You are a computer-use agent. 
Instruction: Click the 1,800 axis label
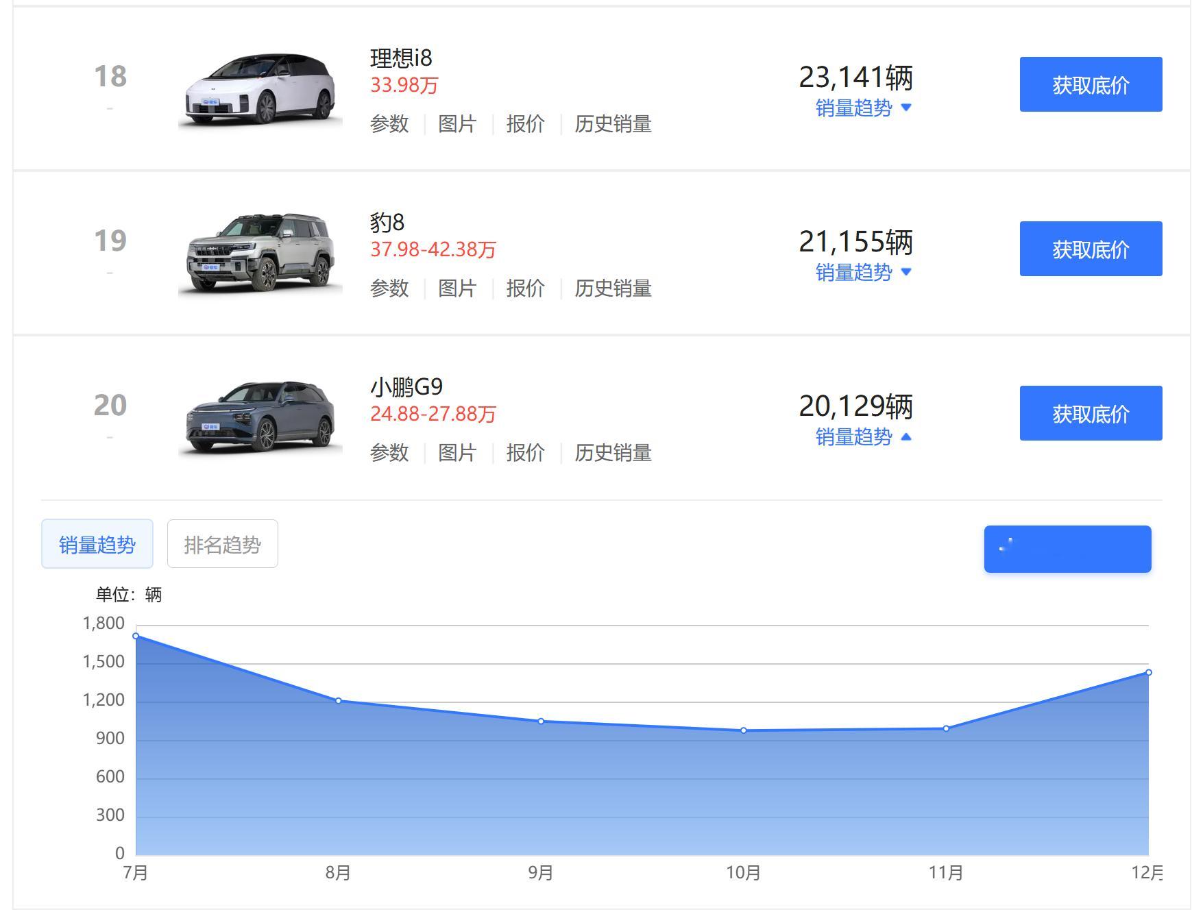(x=104, y=623)
